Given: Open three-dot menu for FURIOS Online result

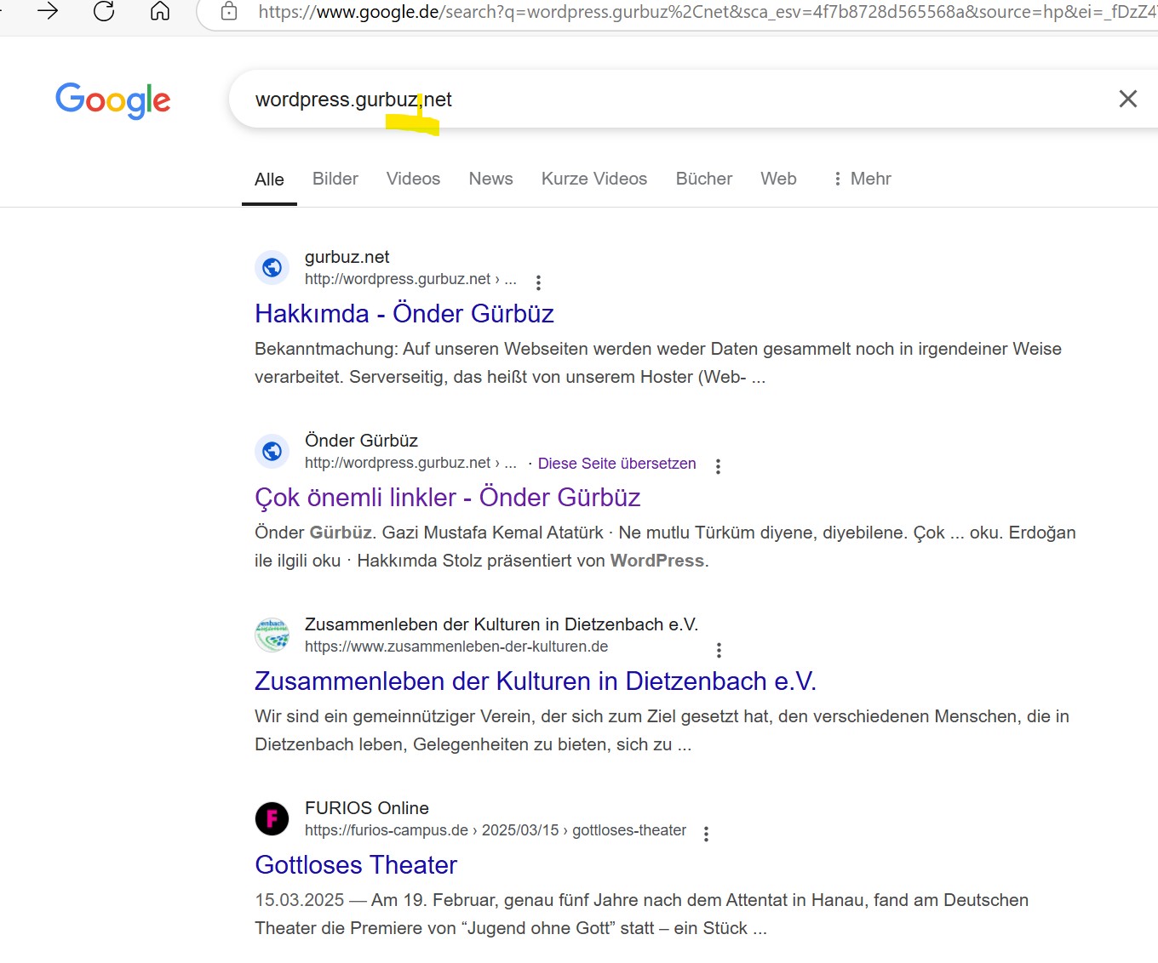Looking at the screenshot, I should [x=706, y=834].
